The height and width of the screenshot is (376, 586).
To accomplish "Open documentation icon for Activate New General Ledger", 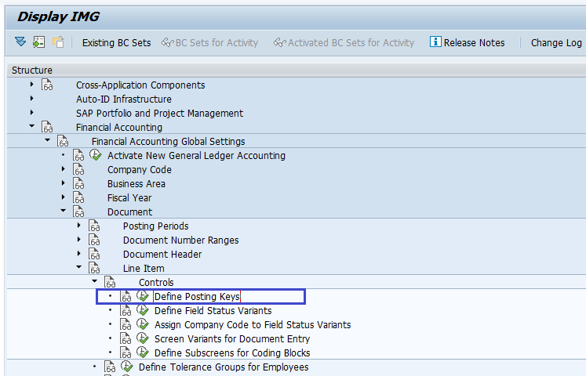I will [x=78, y=156].
